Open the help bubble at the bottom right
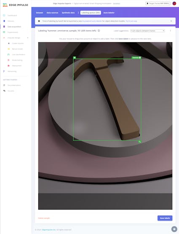Image resolution: width=179 pixels, height=234 pixels. pyautogui.click(x=174, y=229)
